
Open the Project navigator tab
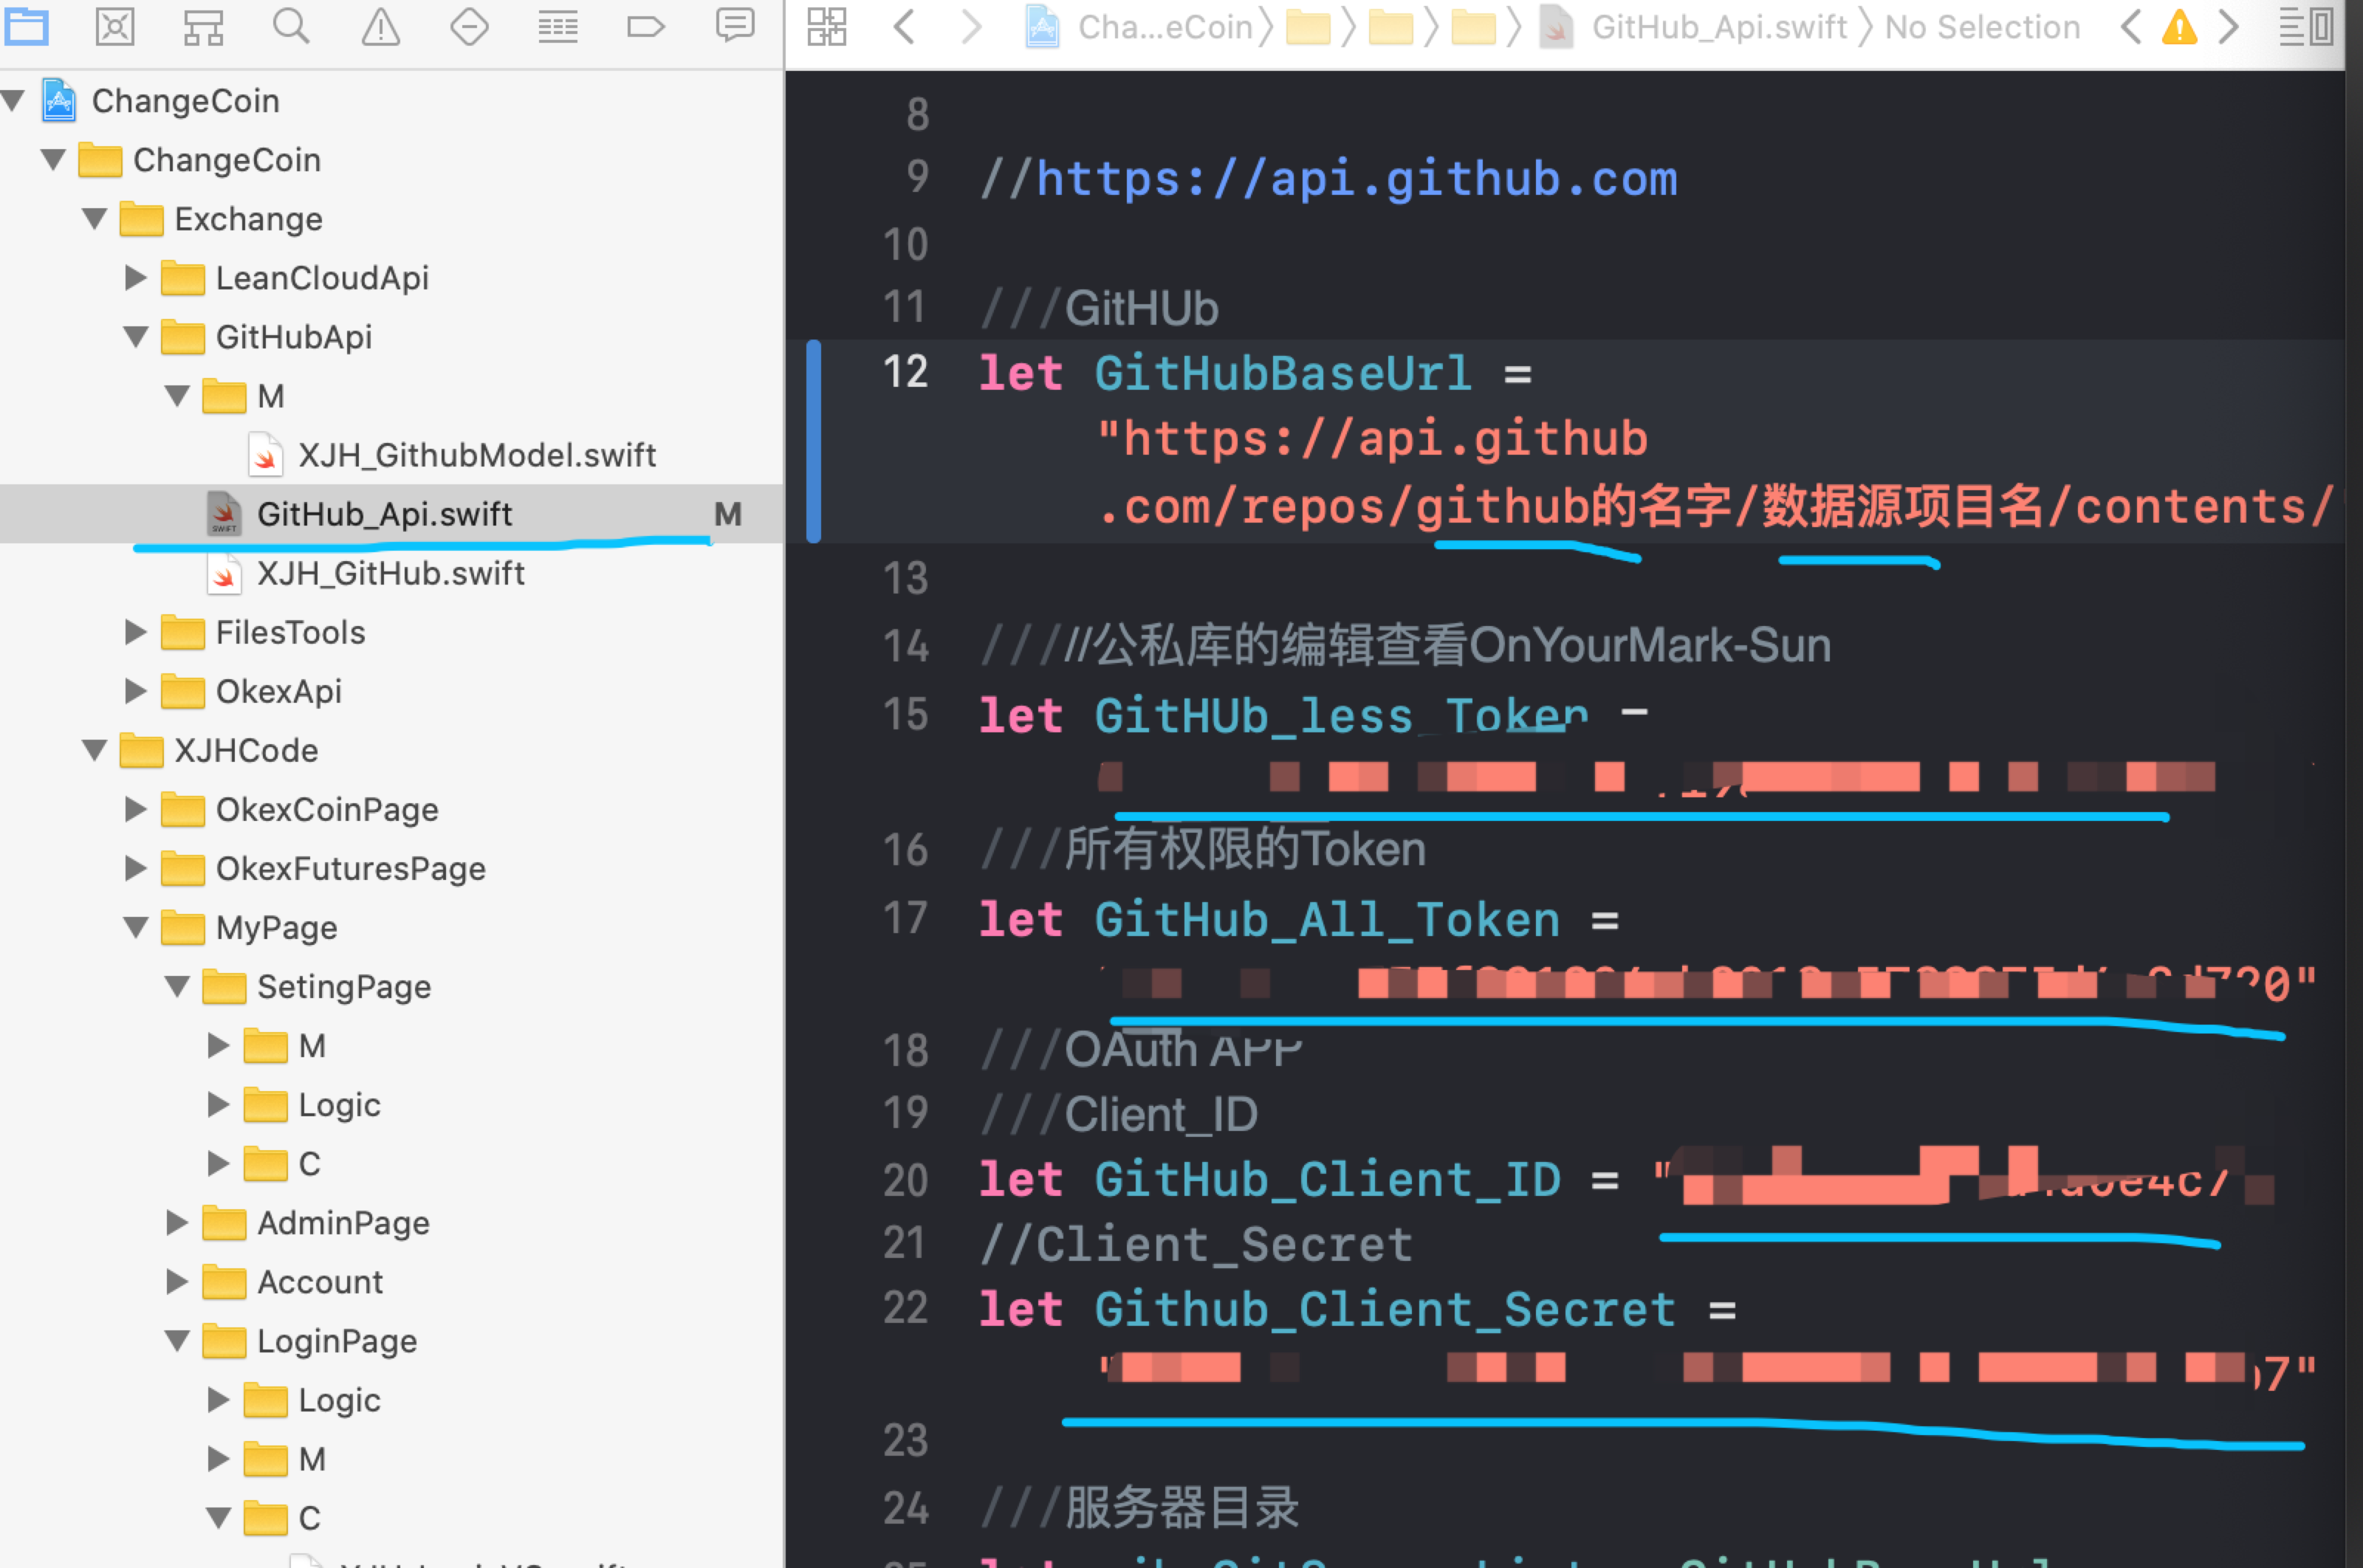point(26,26)
